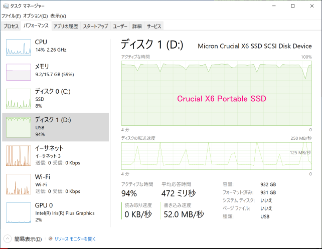Click the Resource Monitor icon
Image resolution: width=322 pixels, height=249 pixels.
[50, 239]
